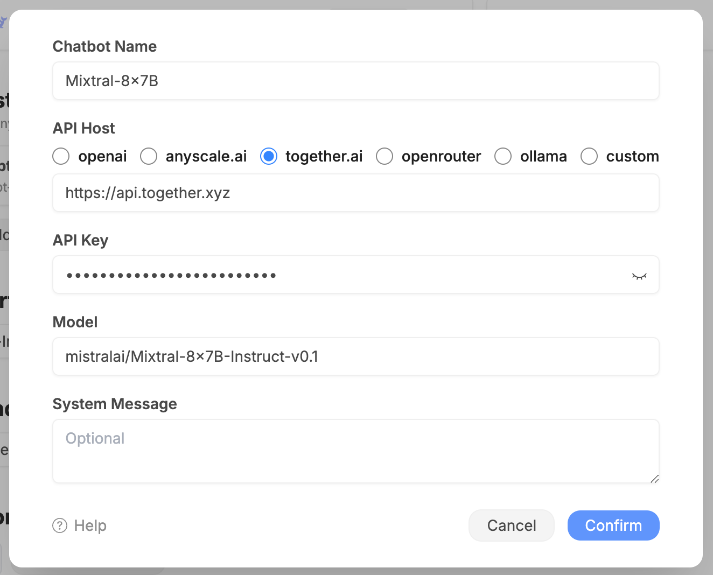The height and width of the screenshot is (575, 713).
Task: Click the Confirm button
Action: pos(613,525)
